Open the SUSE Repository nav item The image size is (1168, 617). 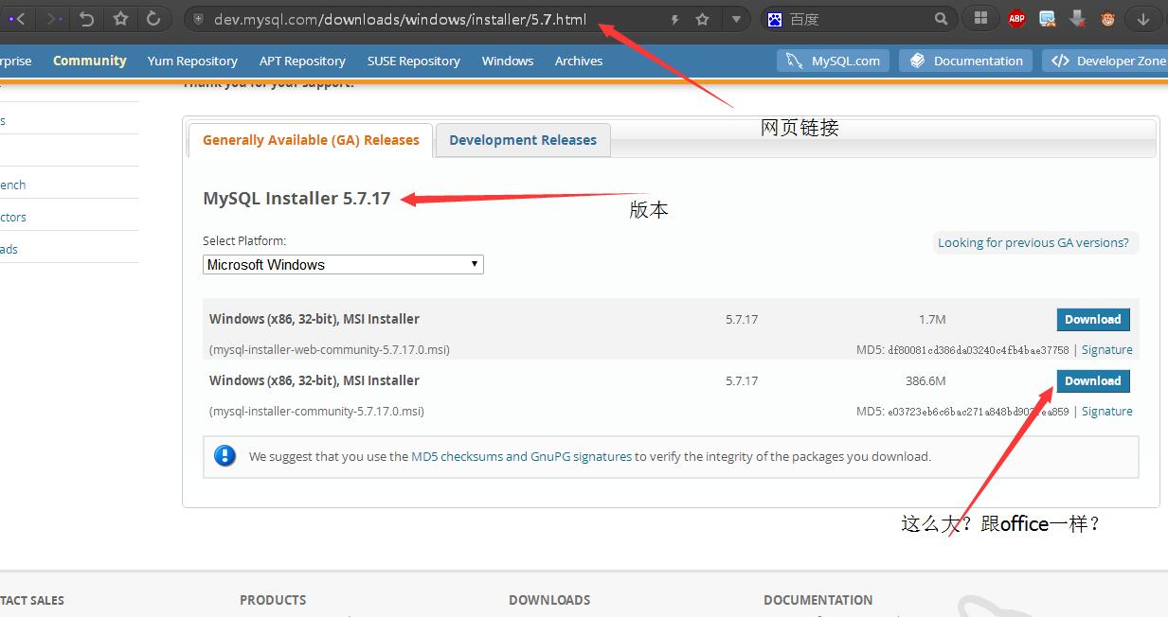(x=414, y=61)
